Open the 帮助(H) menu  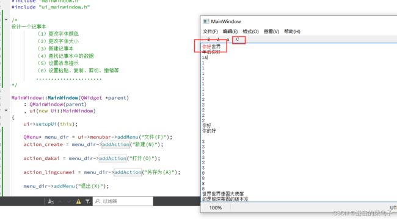coord(292,32)
